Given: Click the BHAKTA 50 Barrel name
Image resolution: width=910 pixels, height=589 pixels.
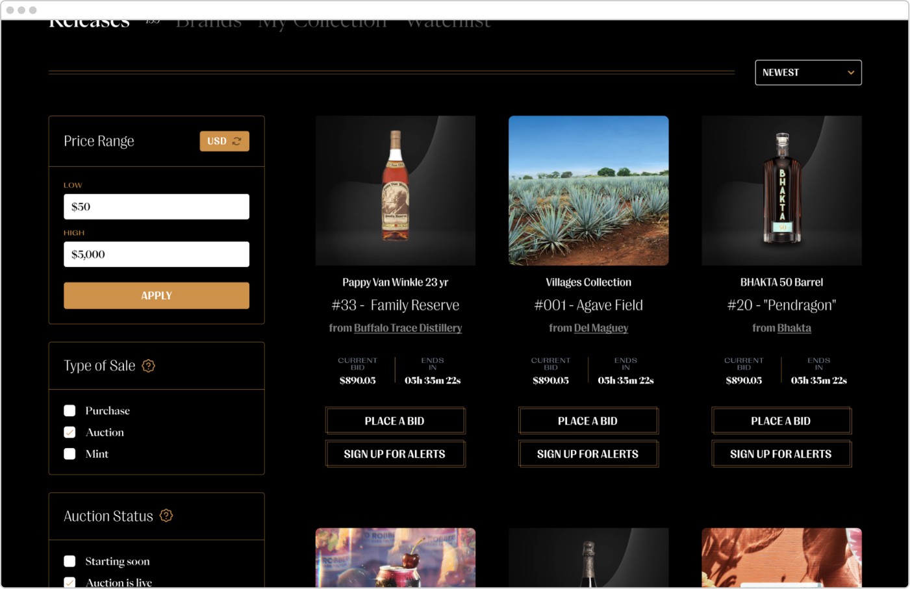Looking at the screenshot, I should pyautogui.click(x=781, y=282).
